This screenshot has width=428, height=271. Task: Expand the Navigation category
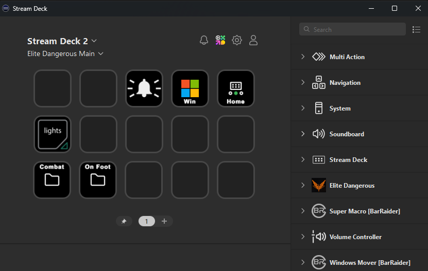(x=303, y=82)
